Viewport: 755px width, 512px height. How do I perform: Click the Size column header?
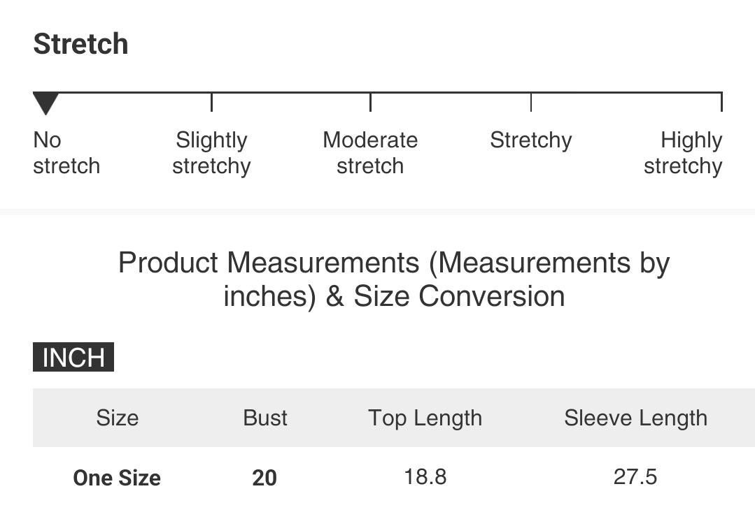[x=118, y=418]
